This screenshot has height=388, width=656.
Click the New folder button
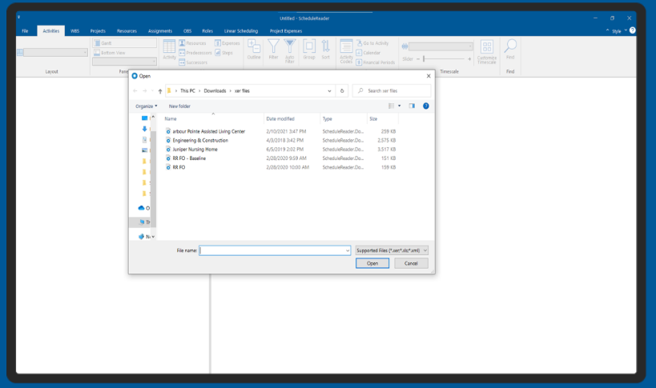(179, 106)
